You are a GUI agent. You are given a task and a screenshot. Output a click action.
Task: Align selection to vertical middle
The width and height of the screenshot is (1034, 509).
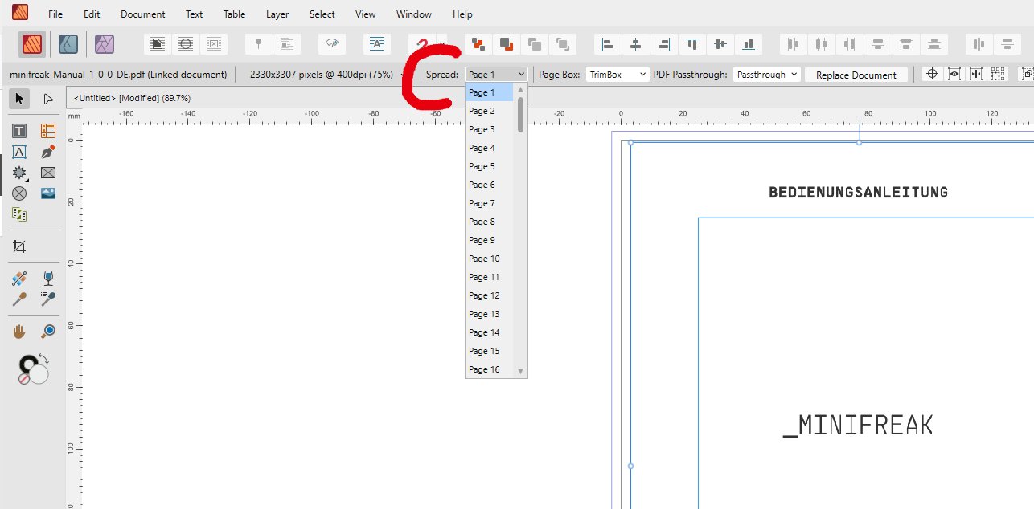[x=720, y=44]
